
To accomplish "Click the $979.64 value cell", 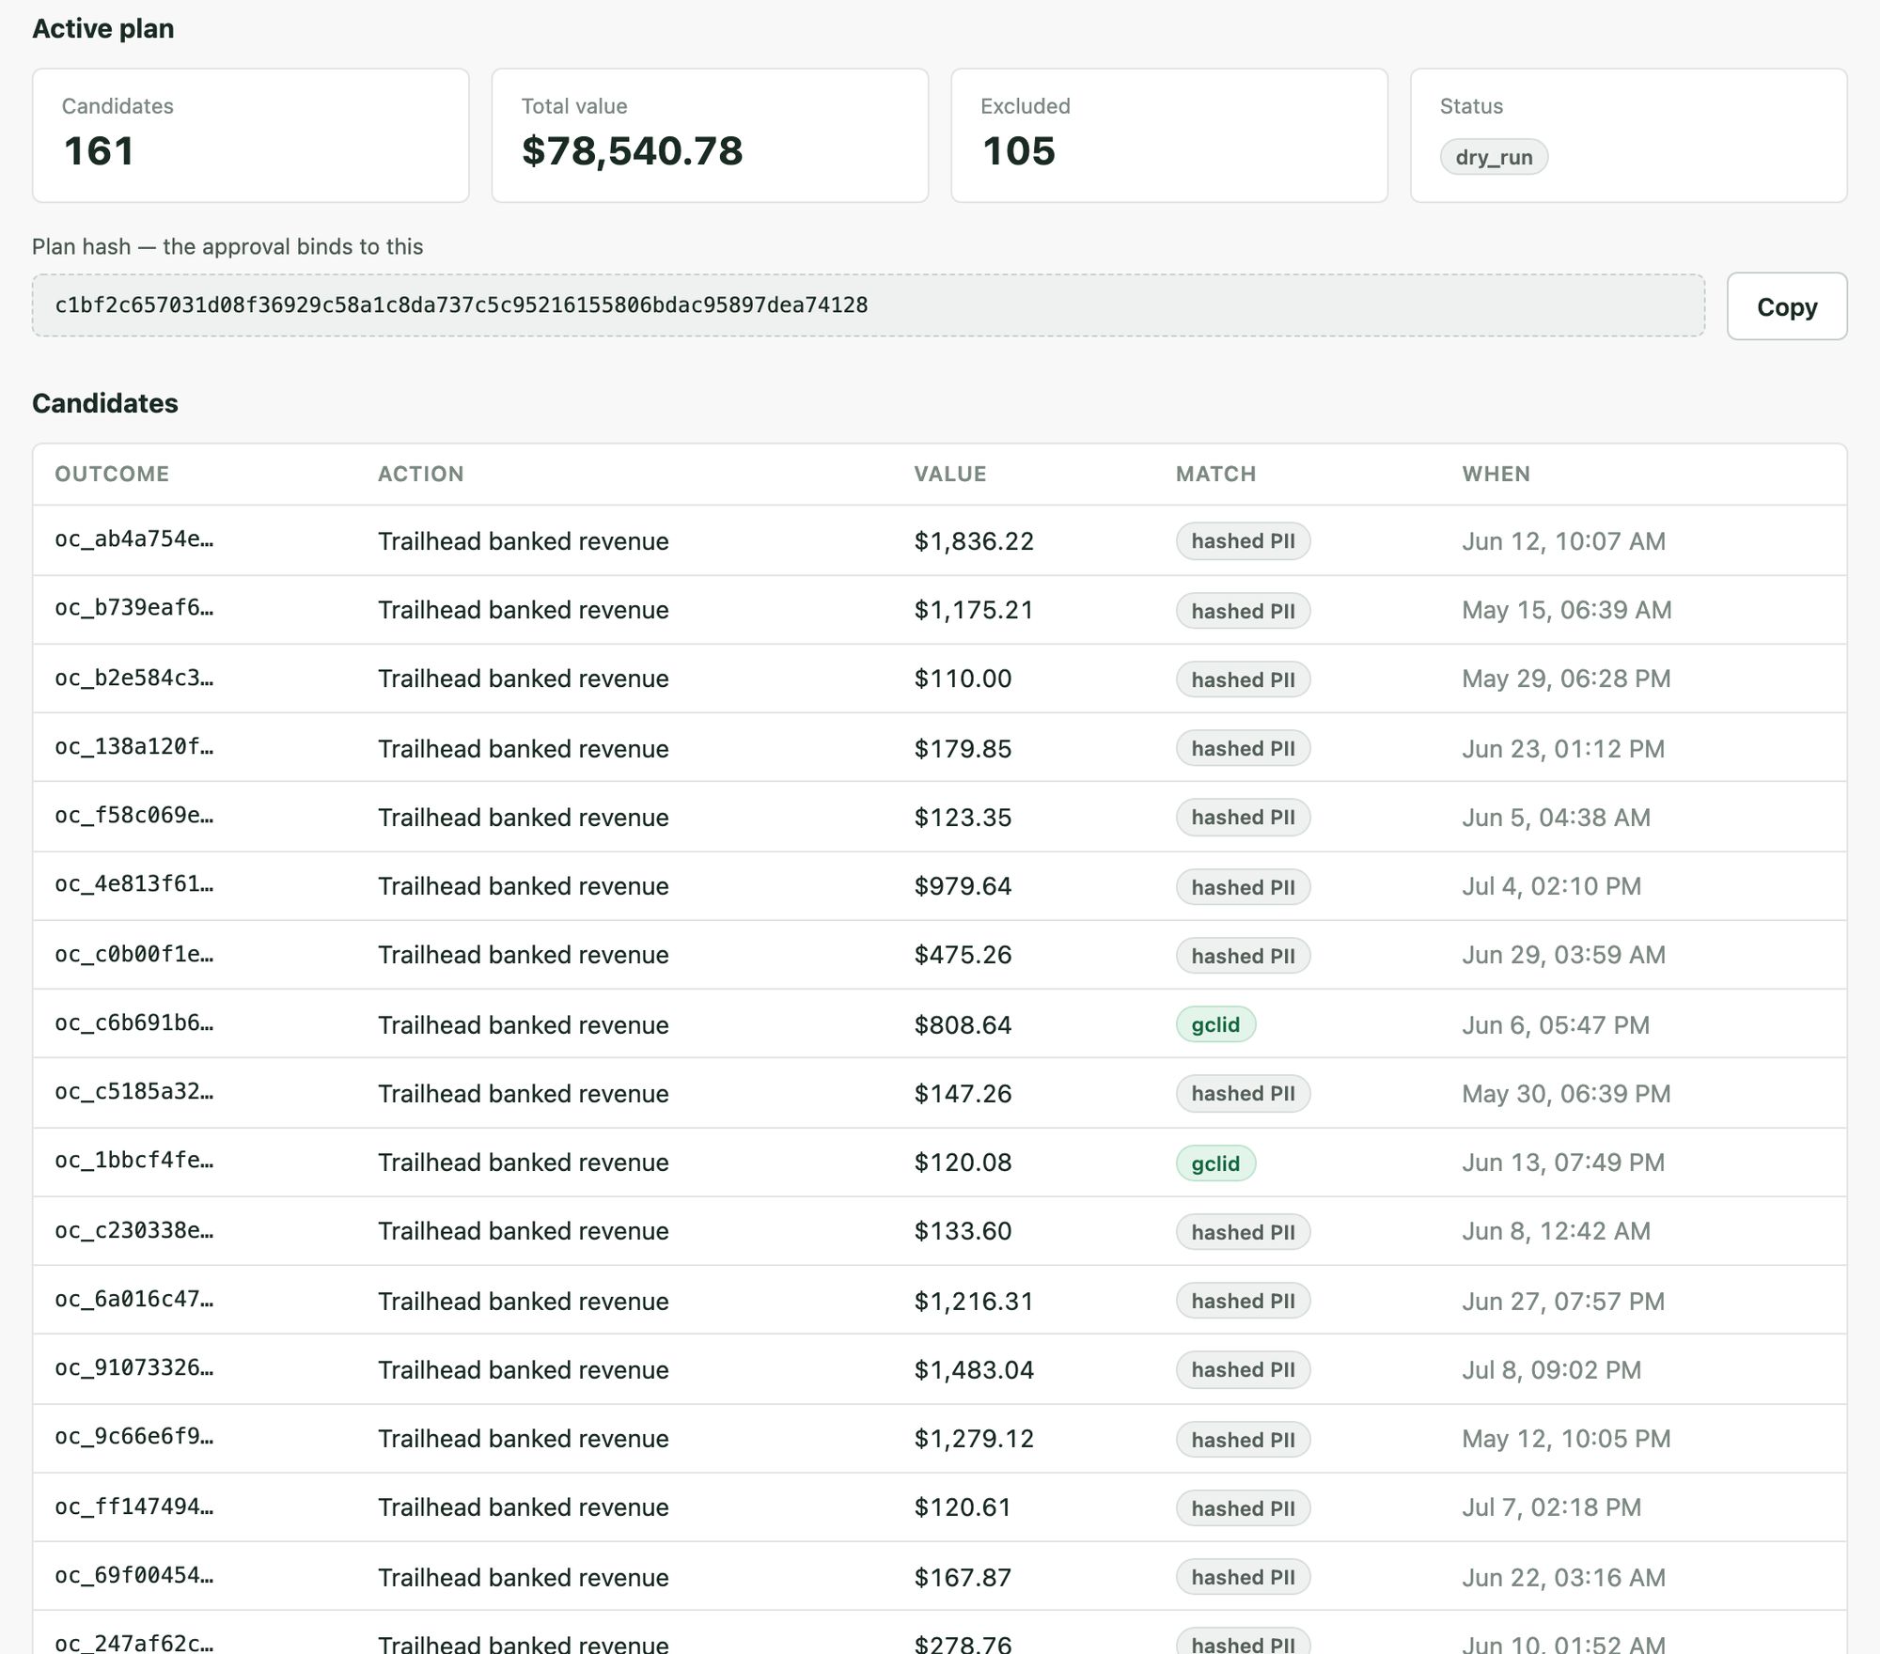I will point(963,886).
